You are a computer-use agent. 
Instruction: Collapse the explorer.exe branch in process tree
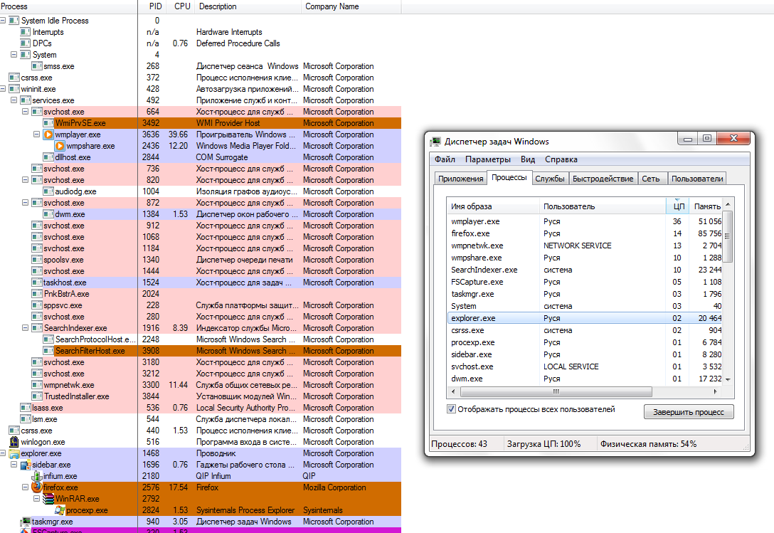(x=3, y=453)
